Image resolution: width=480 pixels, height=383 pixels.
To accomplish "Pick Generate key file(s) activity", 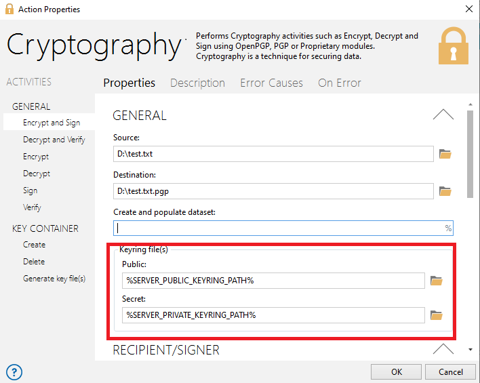I will tap(54, 279).
